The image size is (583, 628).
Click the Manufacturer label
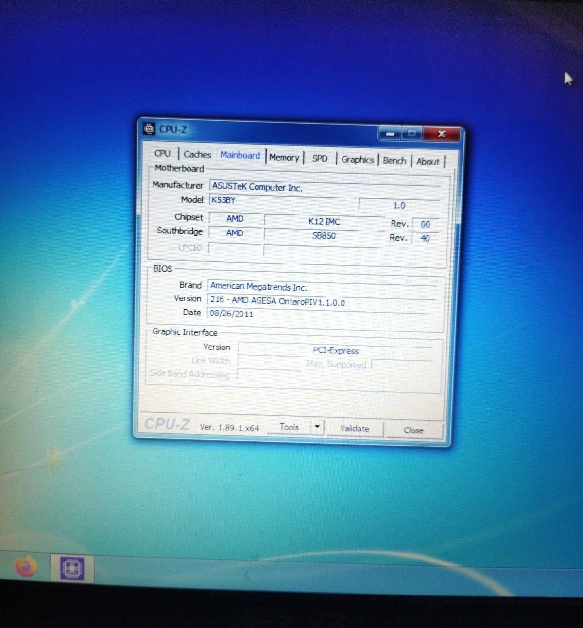(x=178, y=185)
